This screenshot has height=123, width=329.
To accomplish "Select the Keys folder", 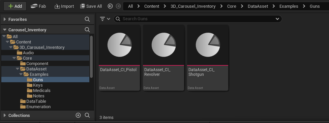I will point(45,85).
